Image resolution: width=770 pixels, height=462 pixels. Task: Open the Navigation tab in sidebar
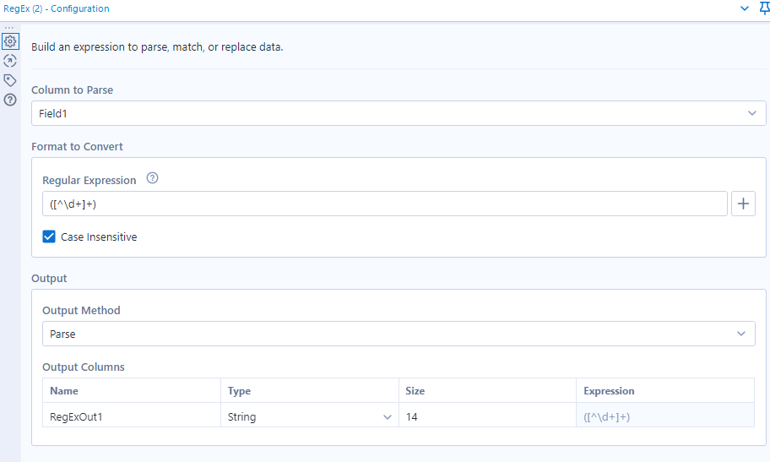point(10,61)
